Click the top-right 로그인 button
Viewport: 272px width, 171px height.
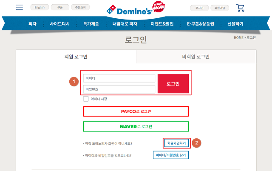(199, 8)
